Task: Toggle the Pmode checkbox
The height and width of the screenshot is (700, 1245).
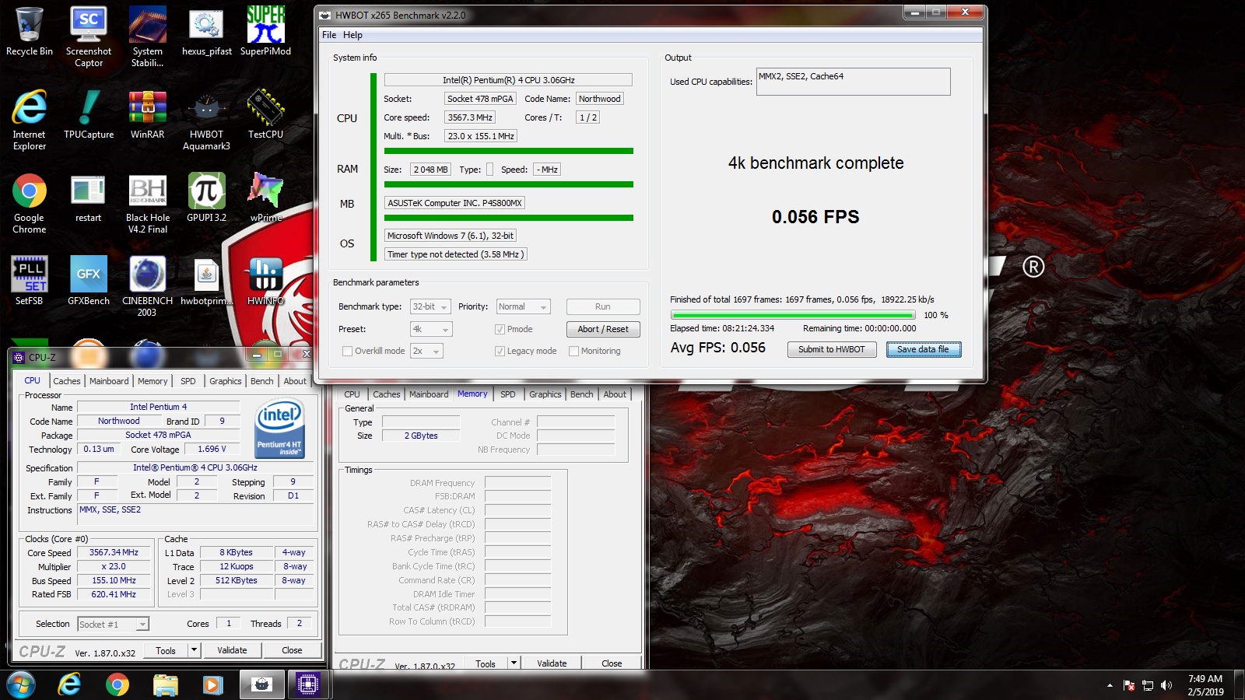Action: 500,329
